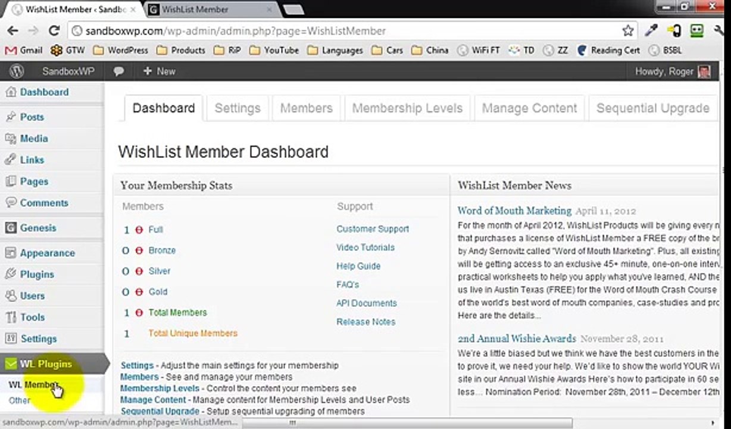Click the Manage Content description link
This screenshot has width=731, height=429.
click(x=153, y=400)
